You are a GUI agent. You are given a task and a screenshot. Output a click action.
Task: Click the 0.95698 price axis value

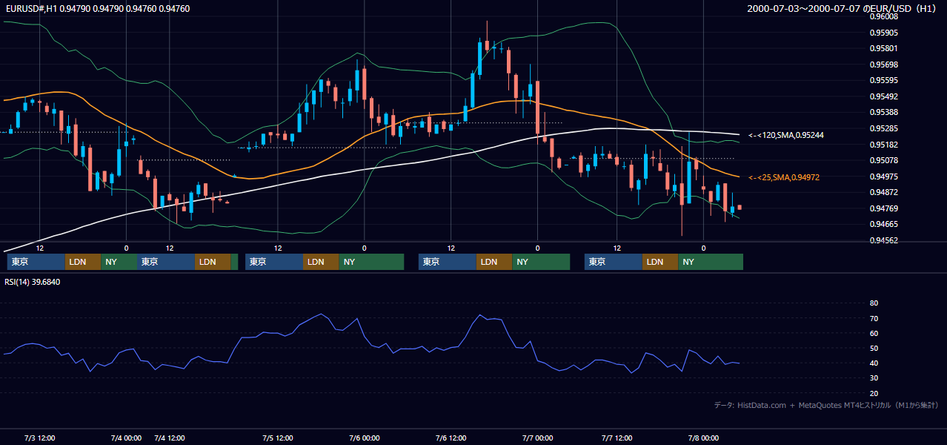pyautogui.click(x=885, y=65)
